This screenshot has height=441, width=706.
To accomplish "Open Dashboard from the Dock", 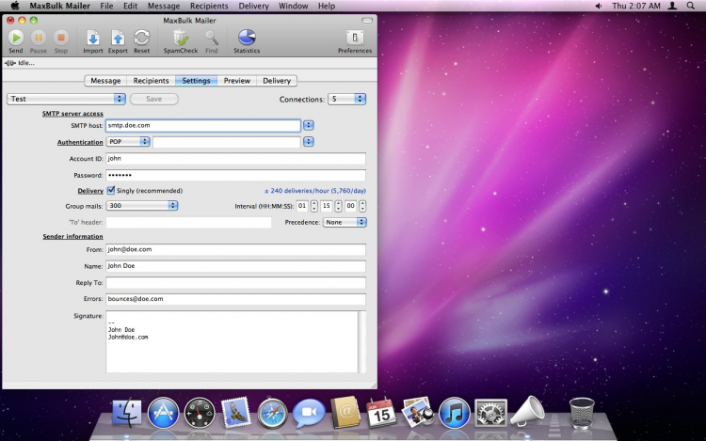I will [x=200, y=413].
